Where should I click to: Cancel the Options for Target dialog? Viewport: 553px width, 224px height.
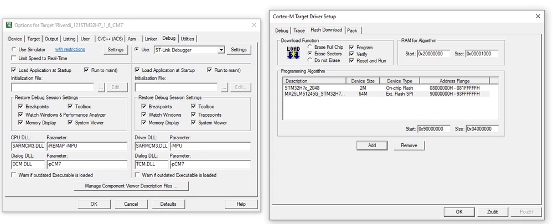pos(131,204)
